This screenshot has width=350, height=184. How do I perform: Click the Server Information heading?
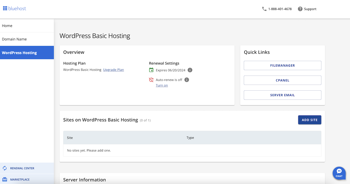(84, 180)
